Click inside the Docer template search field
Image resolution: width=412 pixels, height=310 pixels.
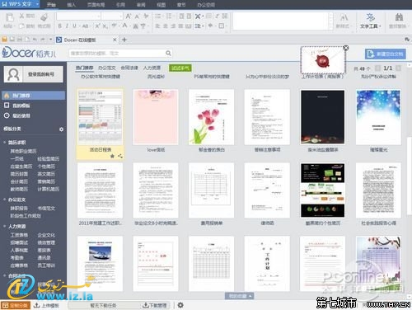coord(117,53)
